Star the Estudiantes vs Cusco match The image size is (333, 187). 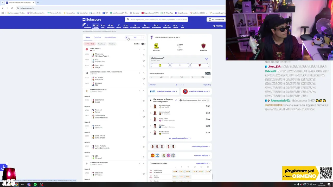pyautogui.click(x=144, y=101)
